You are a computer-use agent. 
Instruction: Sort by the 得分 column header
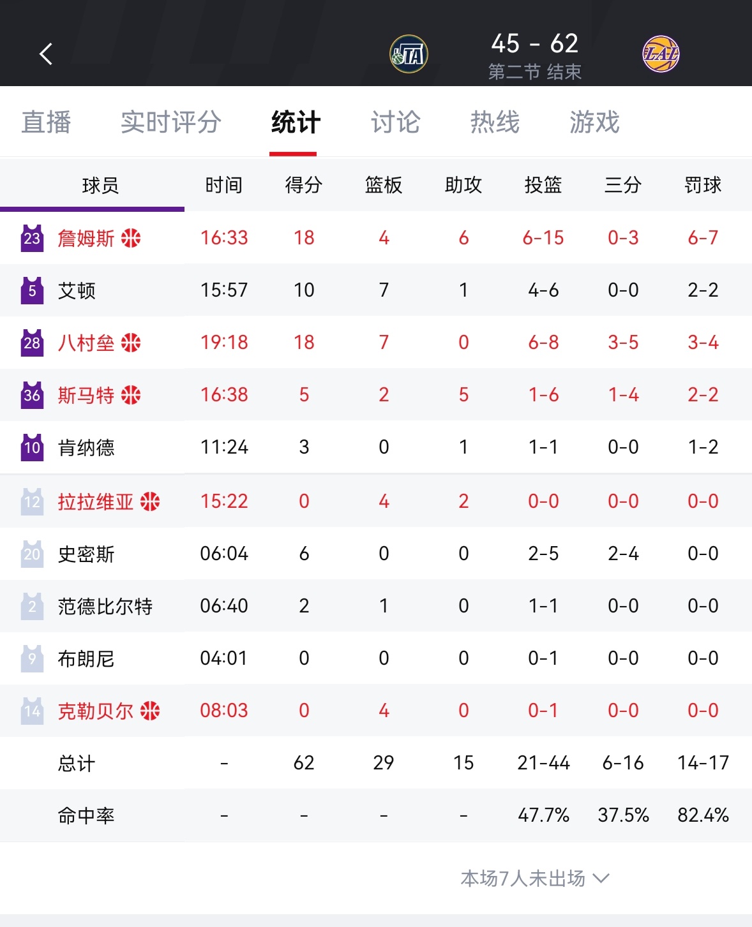(x=304, y=184)
